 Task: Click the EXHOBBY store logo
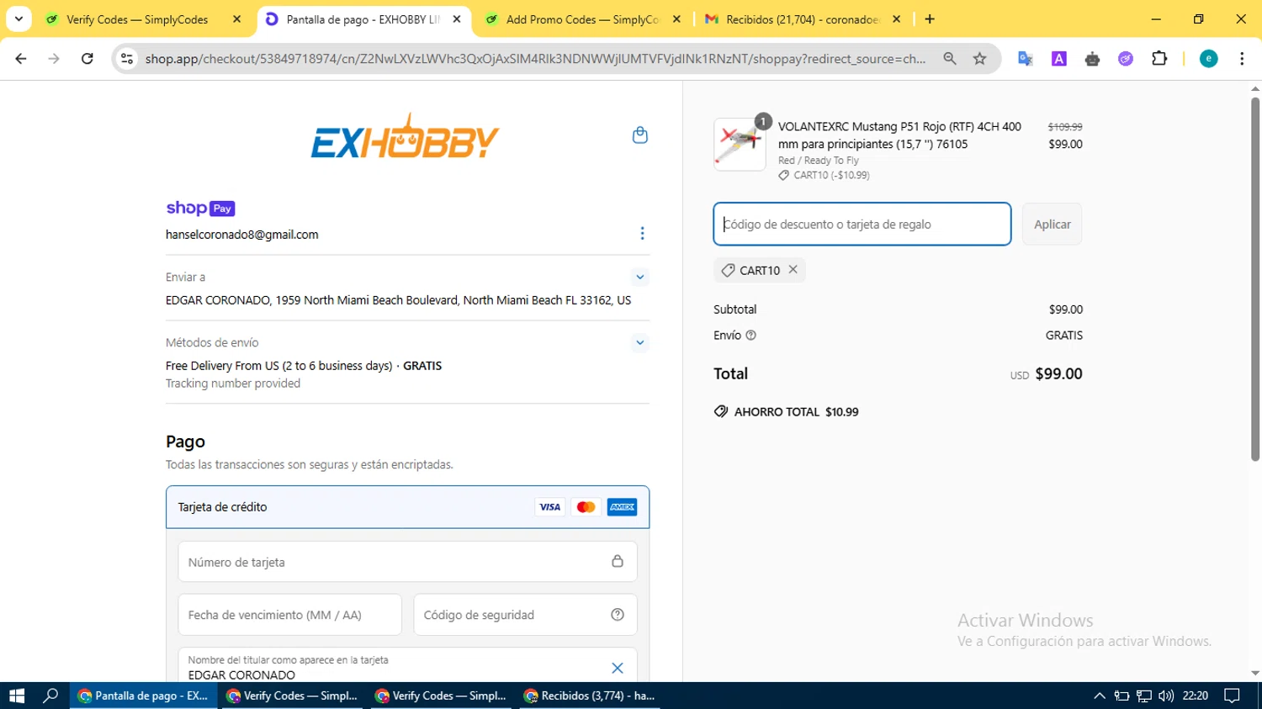(406, 136)
